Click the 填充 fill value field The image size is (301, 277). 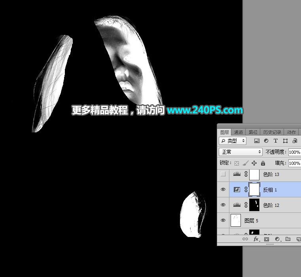tap(294, 163)
